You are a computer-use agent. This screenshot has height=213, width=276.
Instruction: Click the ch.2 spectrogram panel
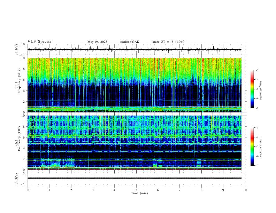[x=134, y=143]
